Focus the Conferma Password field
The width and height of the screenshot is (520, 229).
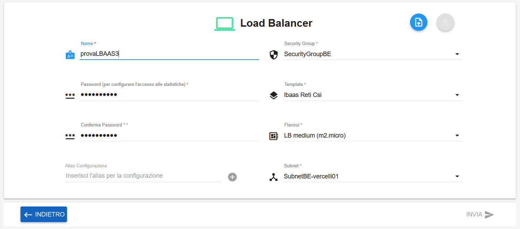click(169, 135)
